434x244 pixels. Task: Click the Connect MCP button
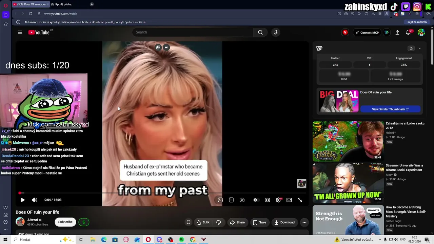point(367,33)
